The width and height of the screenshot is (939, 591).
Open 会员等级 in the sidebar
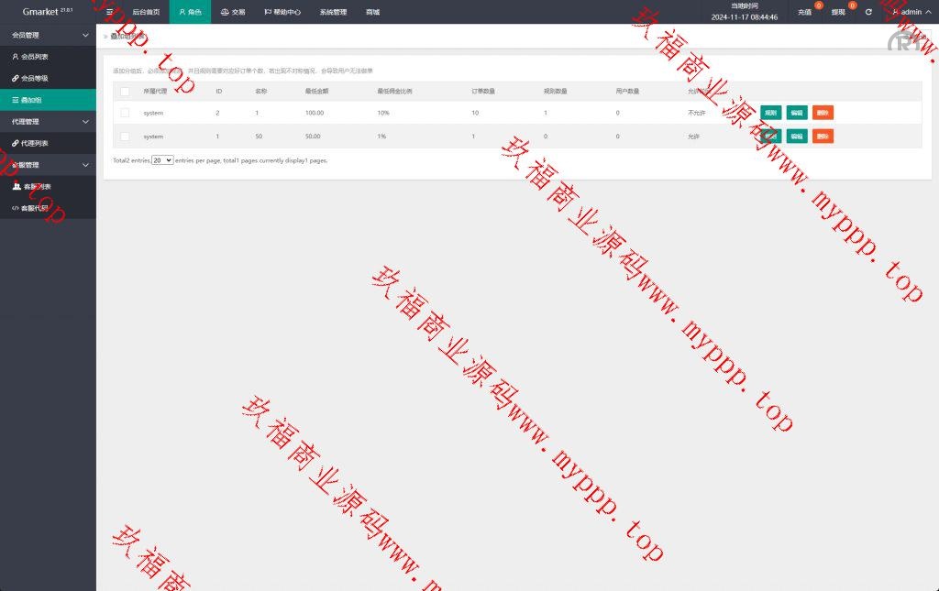tap(35, 78)
